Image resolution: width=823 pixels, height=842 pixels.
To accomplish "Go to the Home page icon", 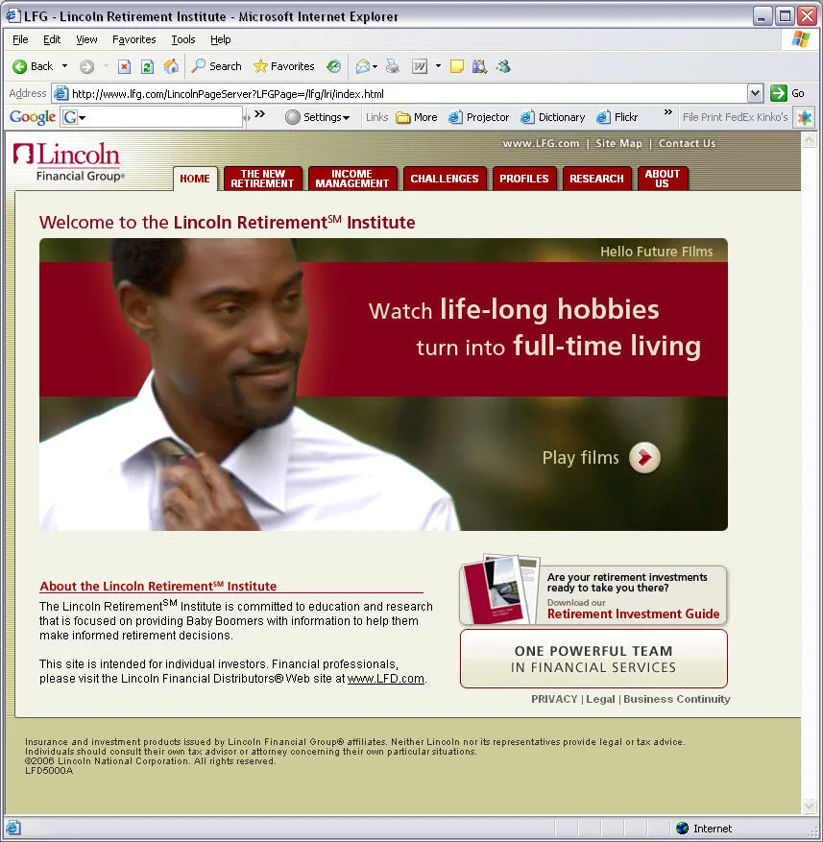I will click(171, 66).
